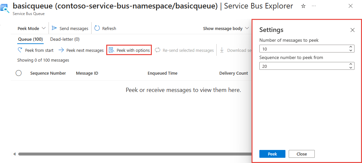Click the Send messages paper plane icon

[x=54, y=28]
